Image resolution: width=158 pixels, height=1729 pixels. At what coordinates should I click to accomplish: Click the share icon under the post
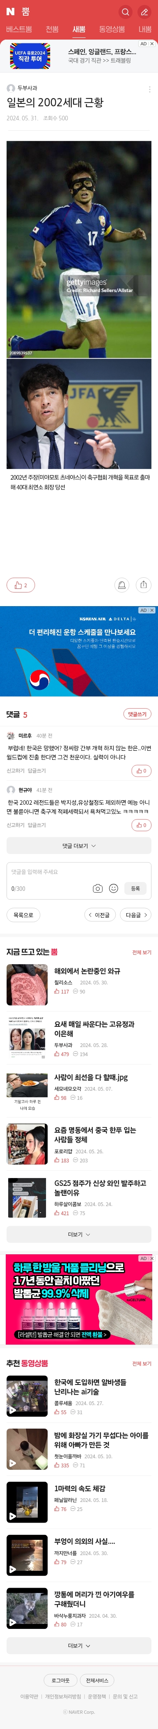(x=143, y=585)
